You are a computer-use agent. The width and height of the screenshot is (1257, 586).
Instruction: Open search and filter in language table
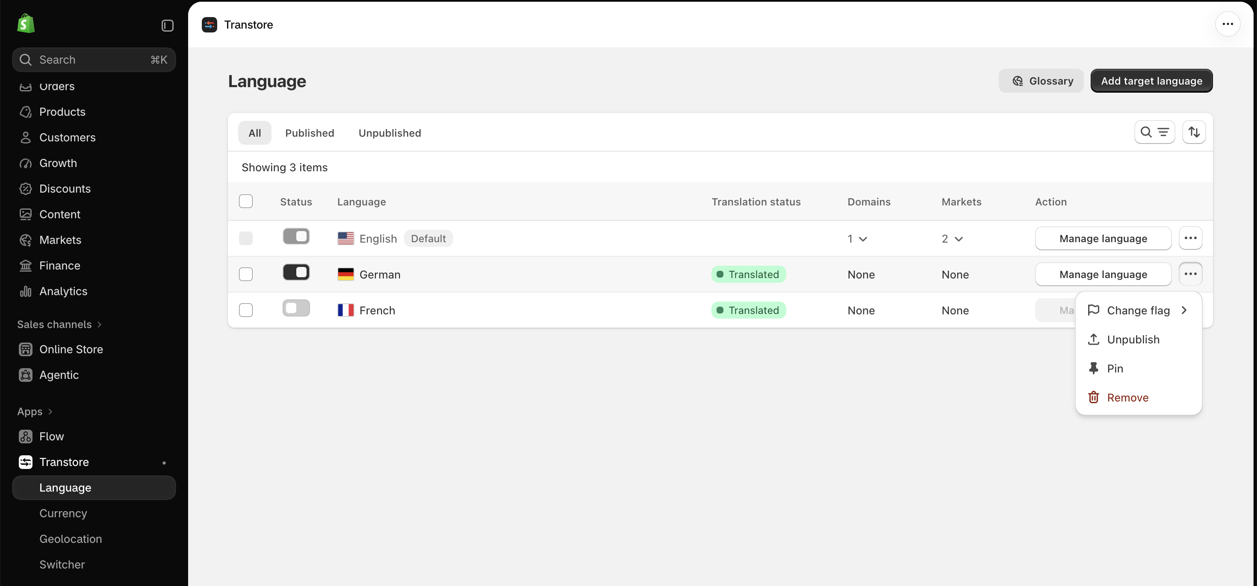[x=1154, y=132]
